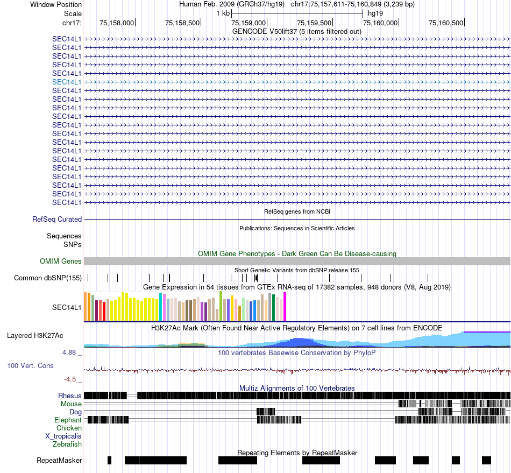The height and width of the screenshot is (473, 511).
Task: Click the cyan GTEx expression bar
Action: [x=160, y=307]
